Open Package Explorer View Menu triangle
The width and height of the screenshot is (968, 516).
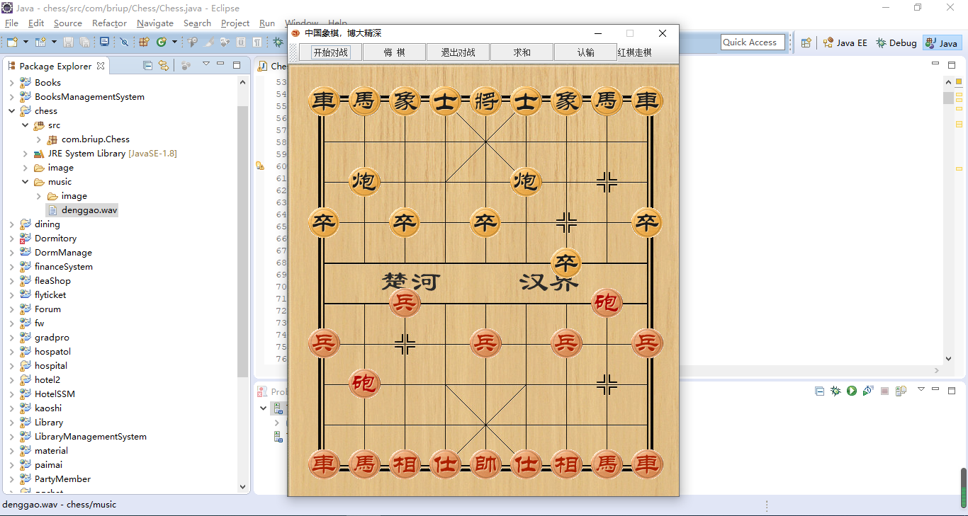(206, 64)
